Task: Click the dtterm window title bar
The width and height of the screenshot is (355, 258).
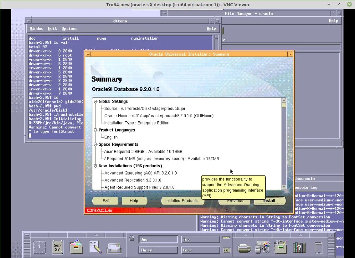Action: point(120,21)
